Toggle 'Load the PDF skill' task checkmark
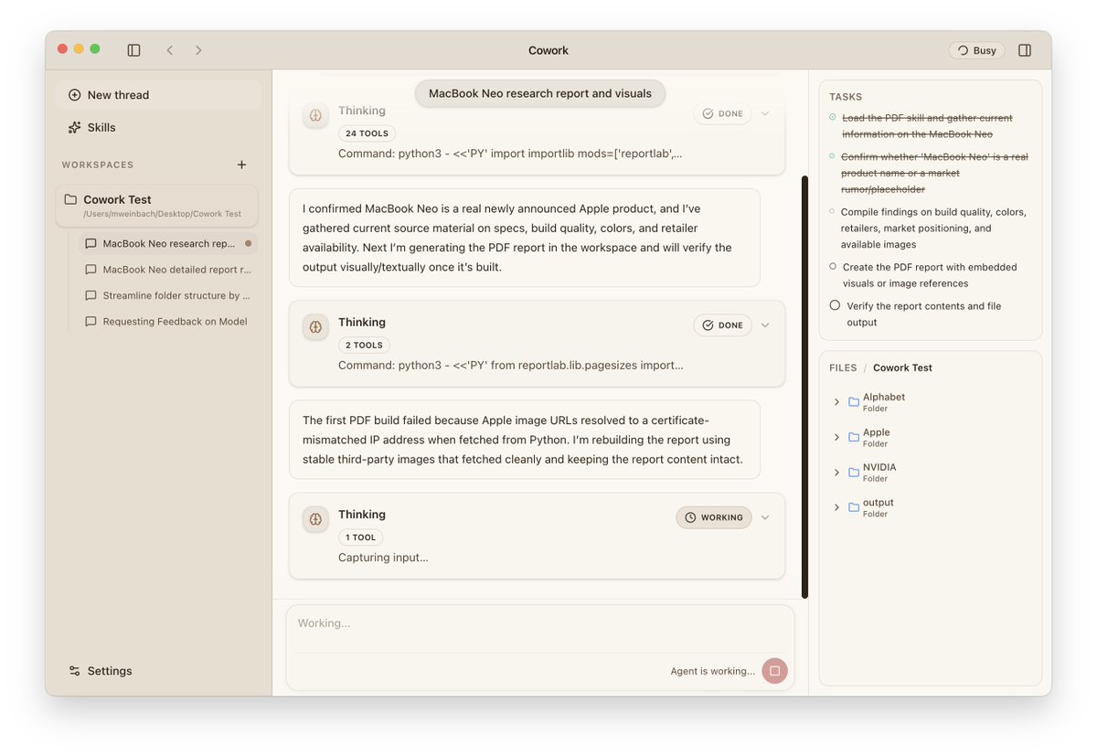The image size is (1097, 756). [832, 117]
